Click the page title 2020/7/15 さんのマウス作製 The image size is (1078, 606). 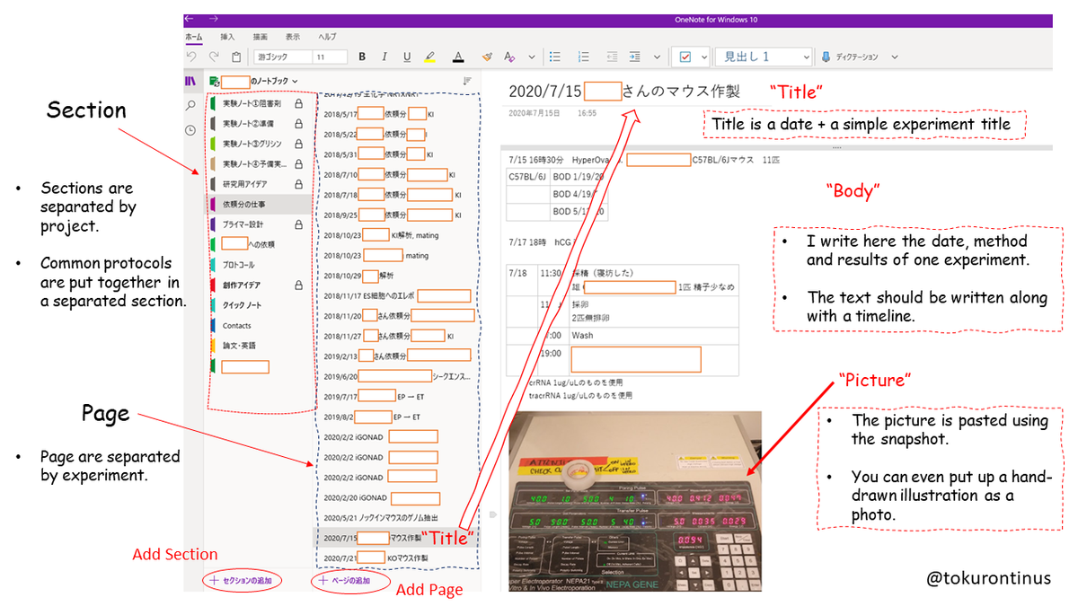click(x=624, y=91)
